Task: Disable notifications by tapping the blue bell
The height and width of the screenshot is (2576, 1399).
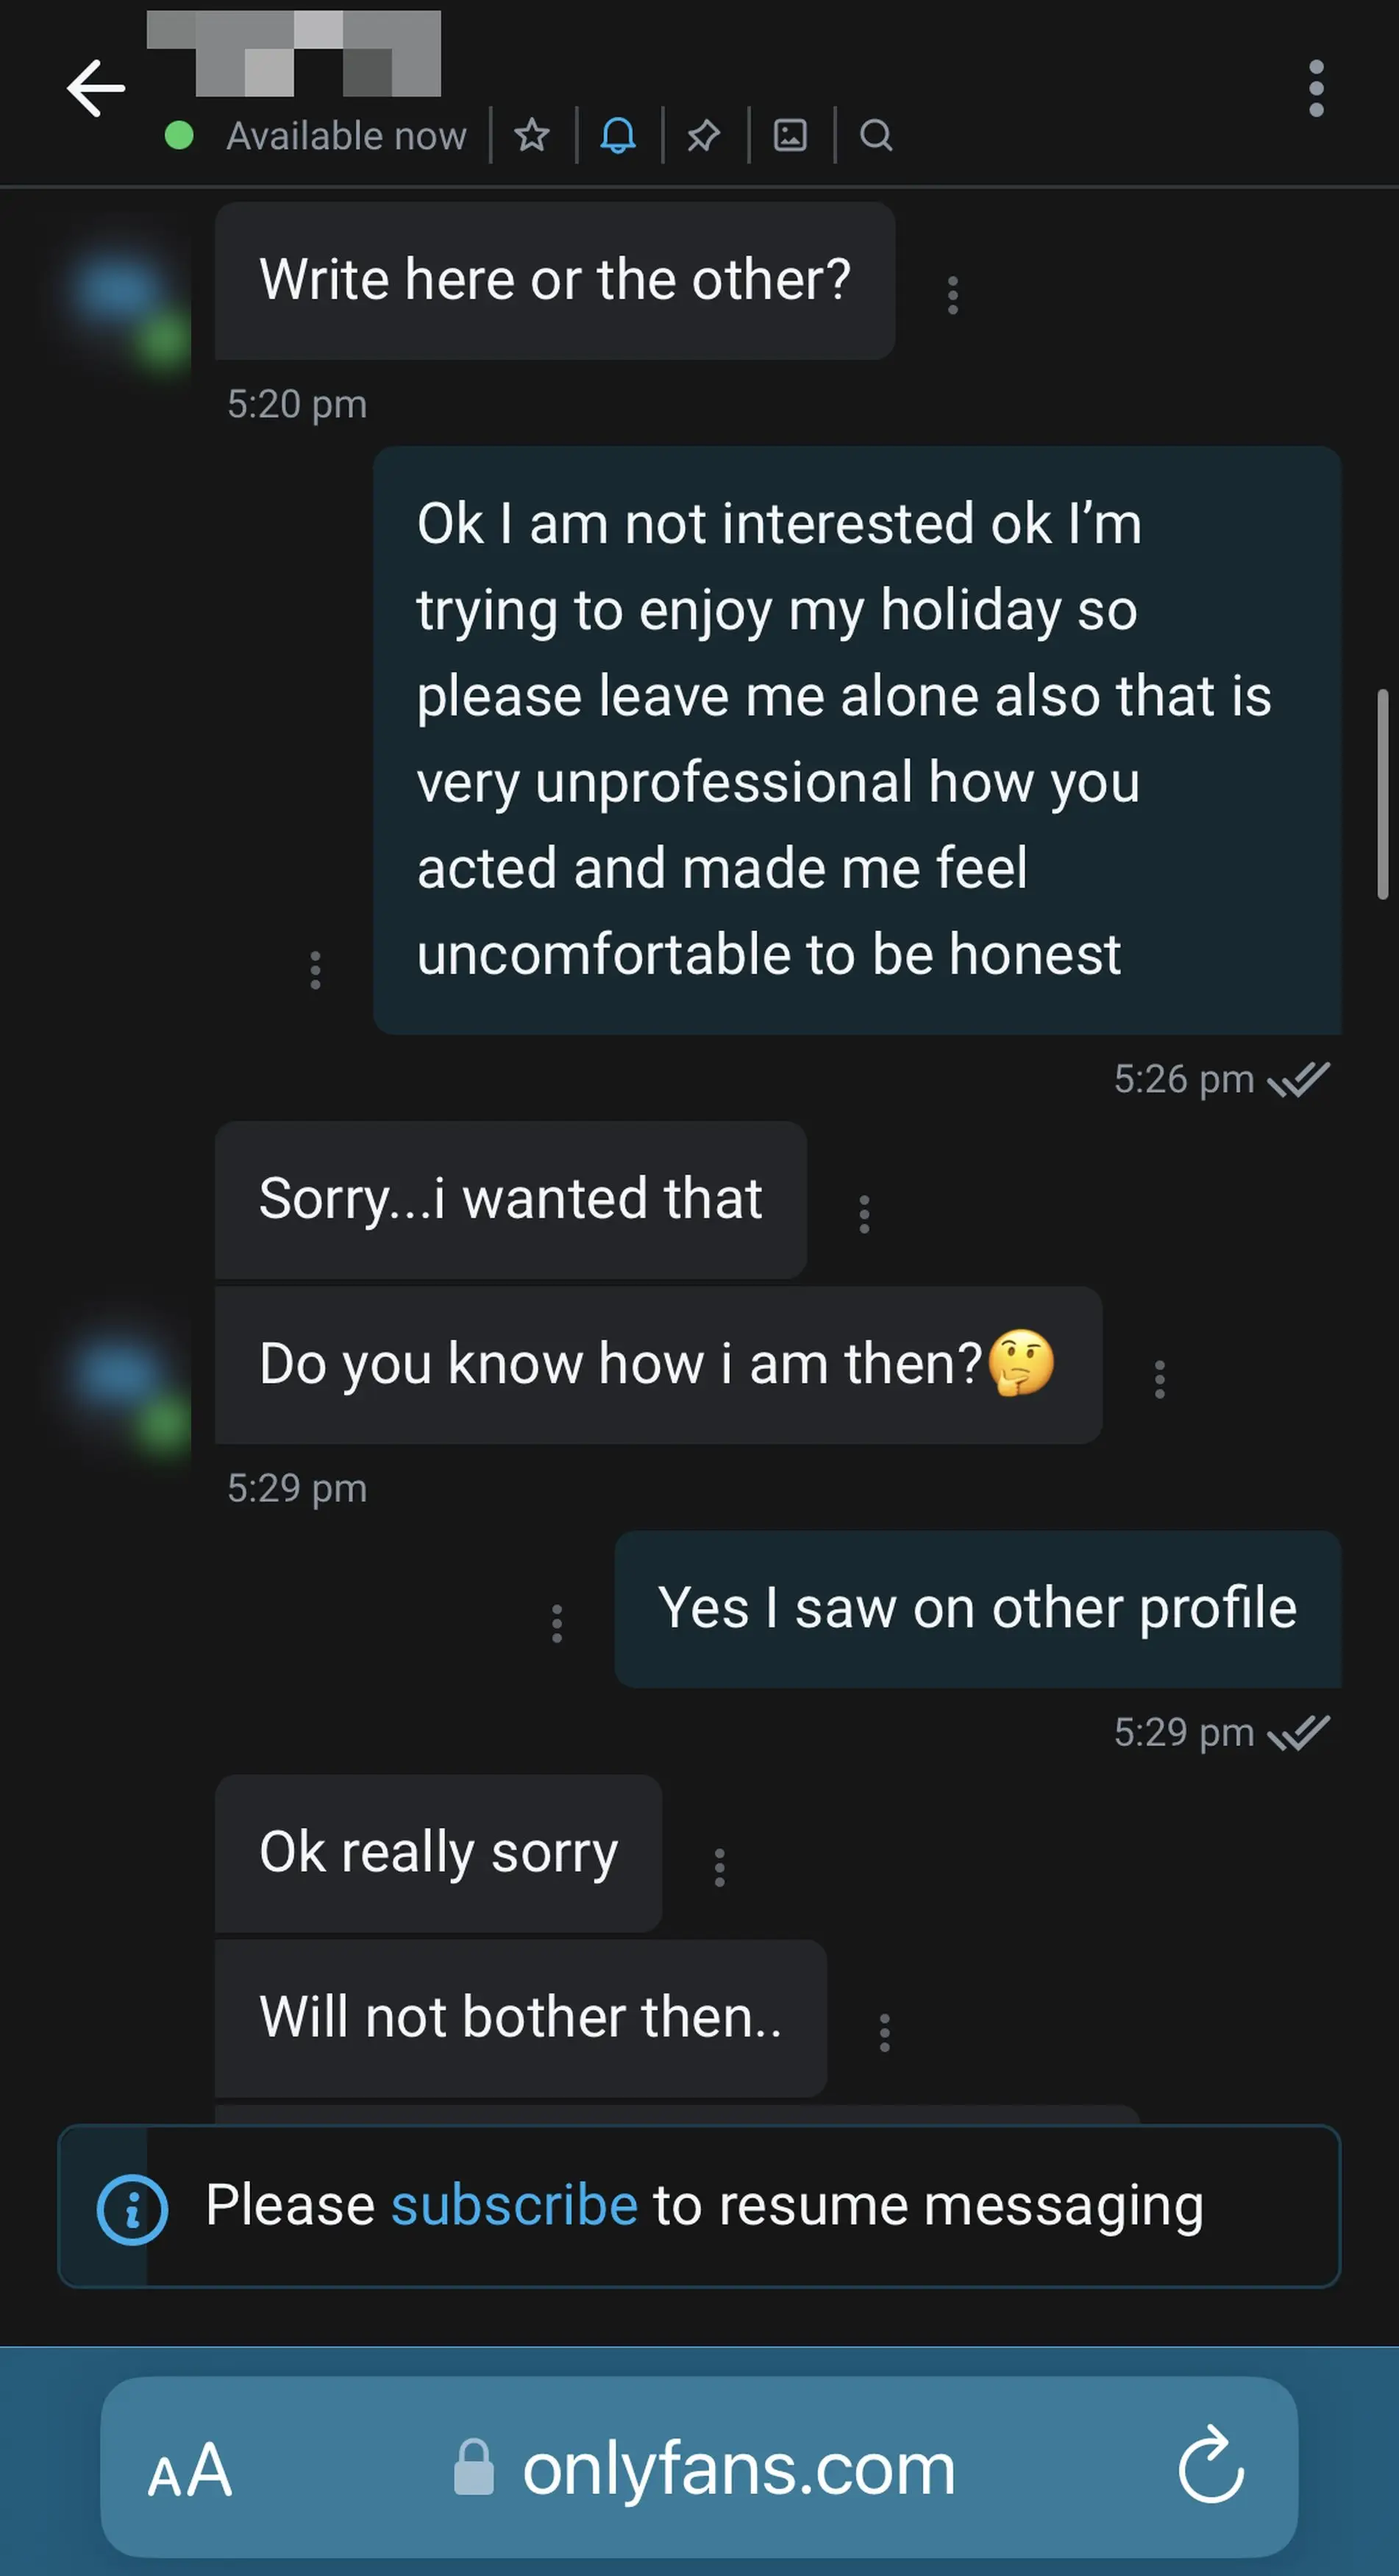Action: (x=616, y=136)
